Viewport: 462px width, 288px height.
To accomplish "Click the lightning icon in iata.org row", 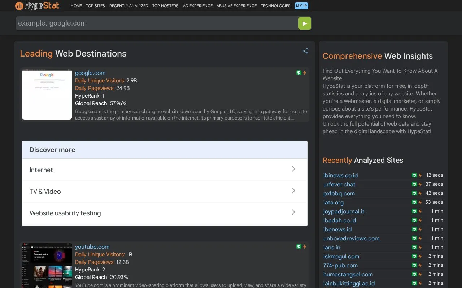I will 420,202.
